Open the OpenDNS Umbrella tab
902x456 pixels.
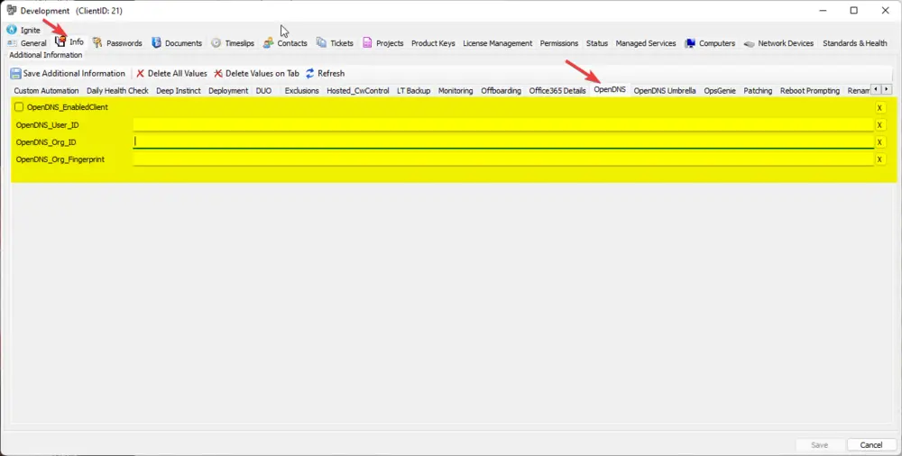pos(665,91)
